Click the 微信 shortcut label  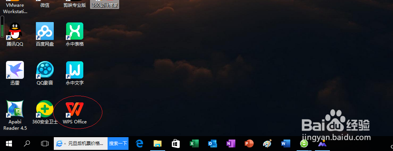(x=45, y=5)
